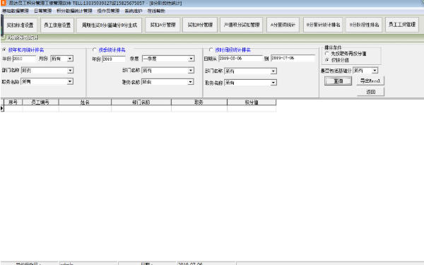Click the start date field 2019-06-06

point(240,59)
